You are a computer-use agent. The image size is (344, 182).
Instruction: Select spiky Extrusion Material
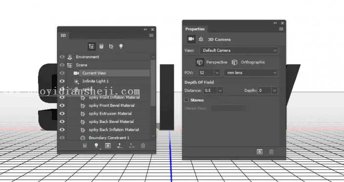point(108,113)
